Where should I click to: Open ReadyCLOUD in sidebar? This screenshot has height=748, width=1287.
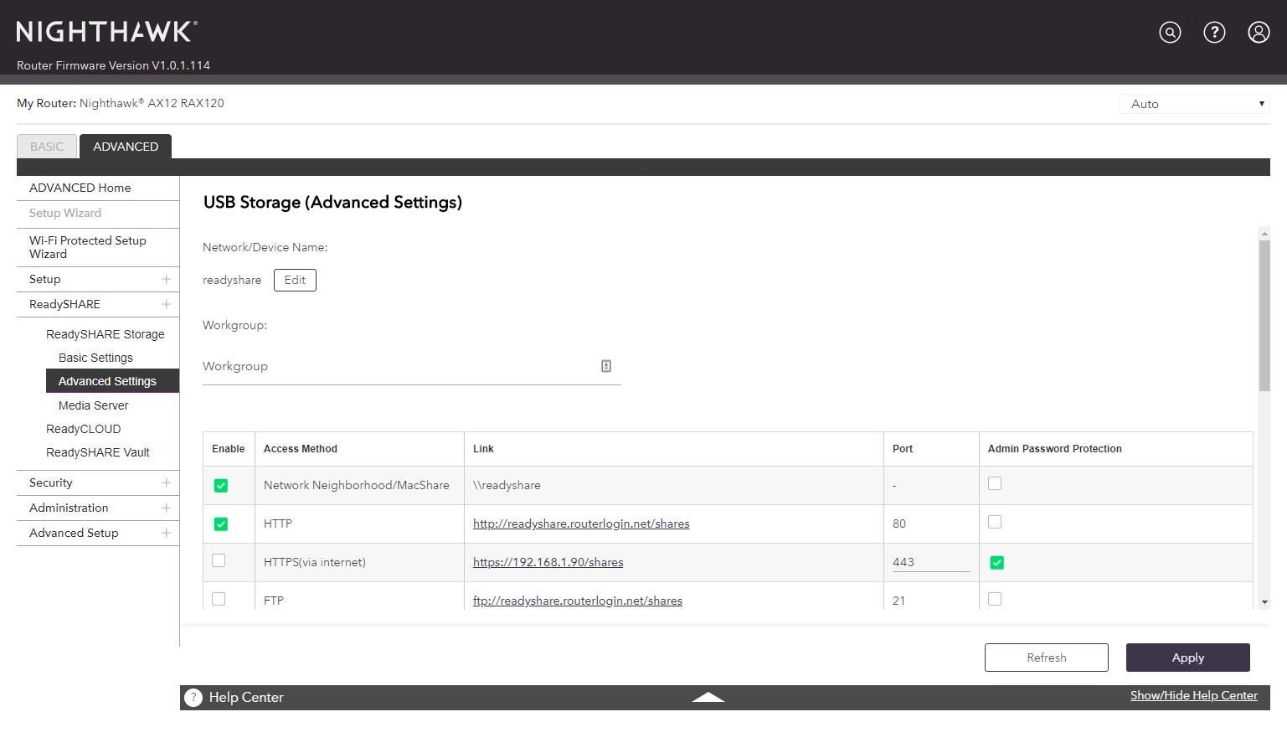pos(83,429)
